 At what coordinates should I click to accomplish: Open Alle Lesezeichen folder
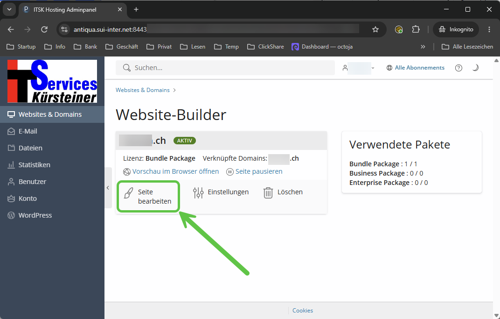(467, 47)
